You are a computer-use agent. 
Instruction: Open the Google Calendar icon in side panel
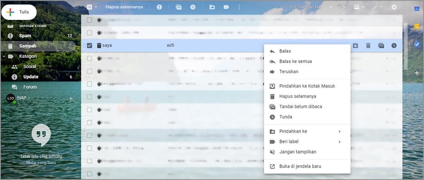point(417,9)
